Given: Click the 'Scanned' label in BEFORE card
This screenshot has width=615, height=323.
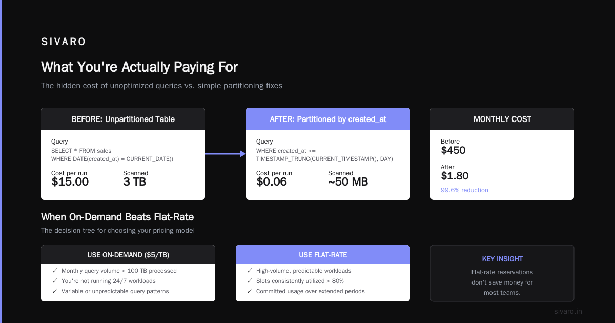Looking at the screenshot, I should [136, 173].
